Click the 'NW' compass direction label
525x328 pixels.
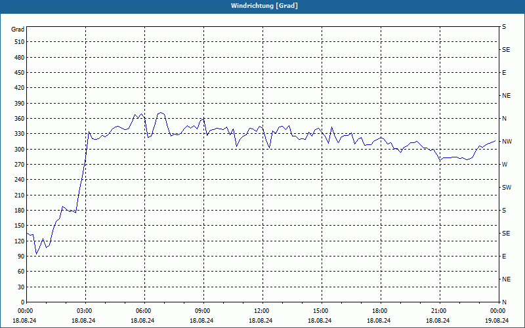[x=507, y=142]
